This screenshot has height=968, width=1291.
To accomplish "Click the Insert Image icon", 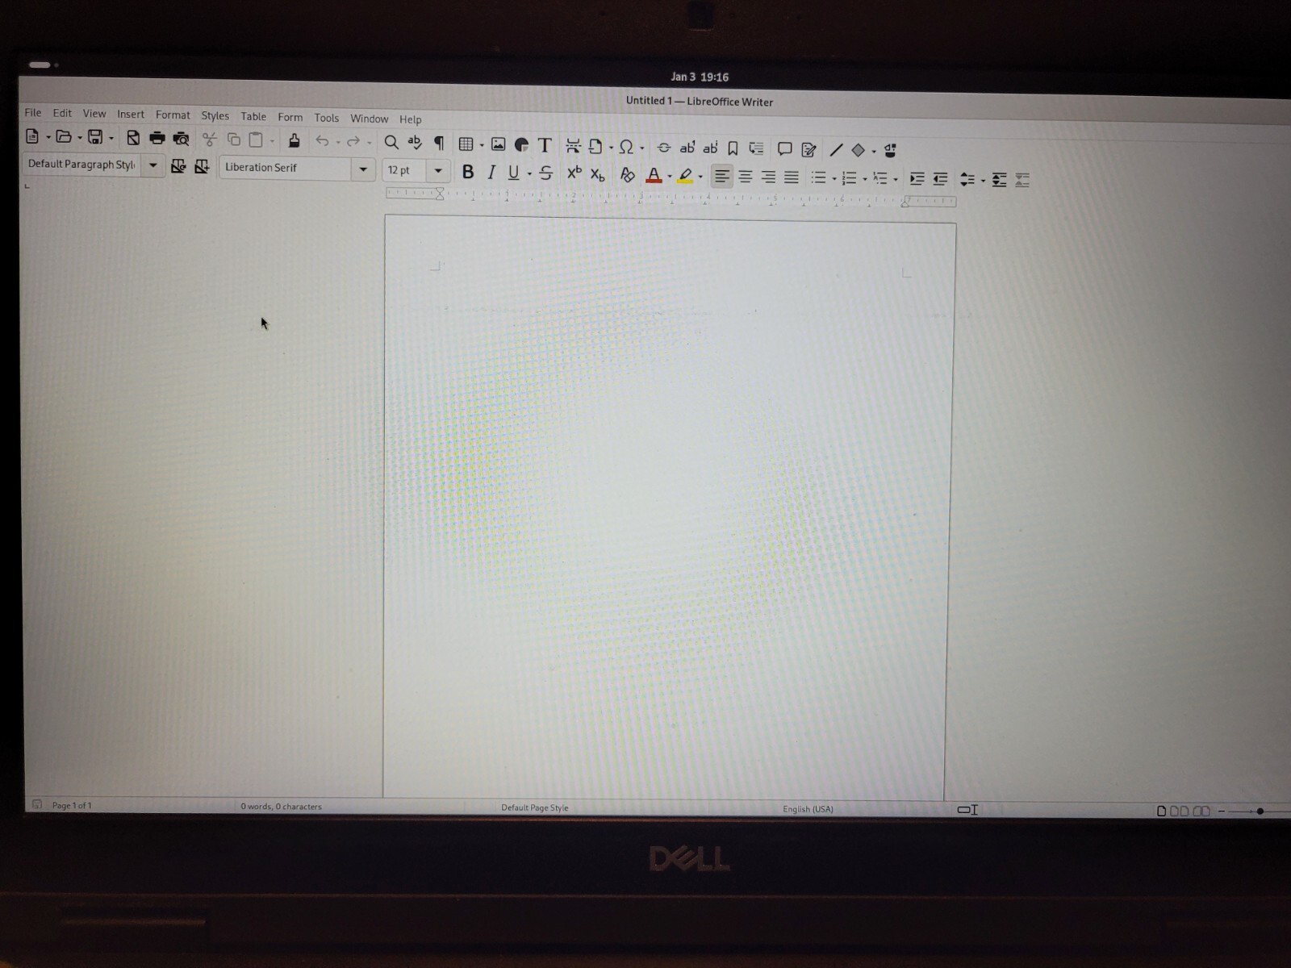I will click(x=498, y=144).
